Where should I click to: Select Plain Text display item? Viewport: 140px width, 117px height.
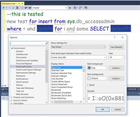(x=67, y=67)
